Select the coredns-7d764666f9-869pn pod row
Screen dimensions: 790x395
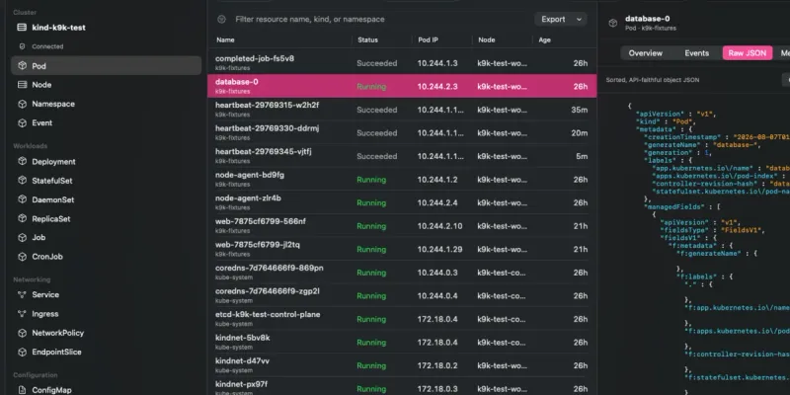(402, 273)
